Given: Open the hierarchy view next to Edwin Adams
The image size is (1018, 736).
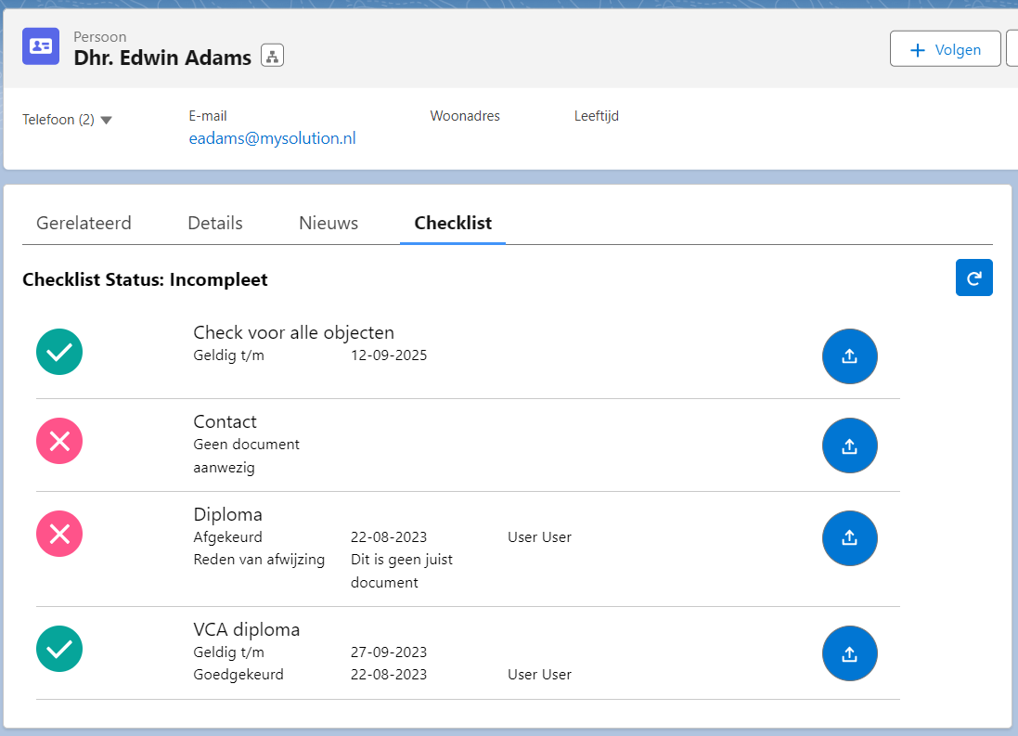Looking at the screenshot, I should coord(271,55).
